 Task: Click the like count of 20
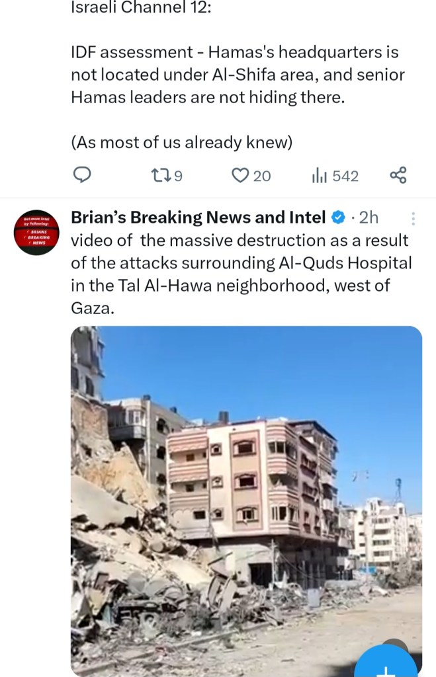point(262,176)
